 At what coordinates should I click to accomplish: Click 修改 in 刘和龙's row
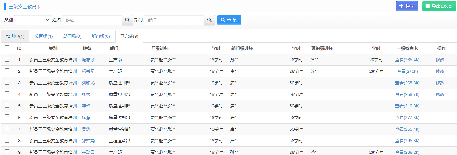pyautogui.click(x=440, y=83)
